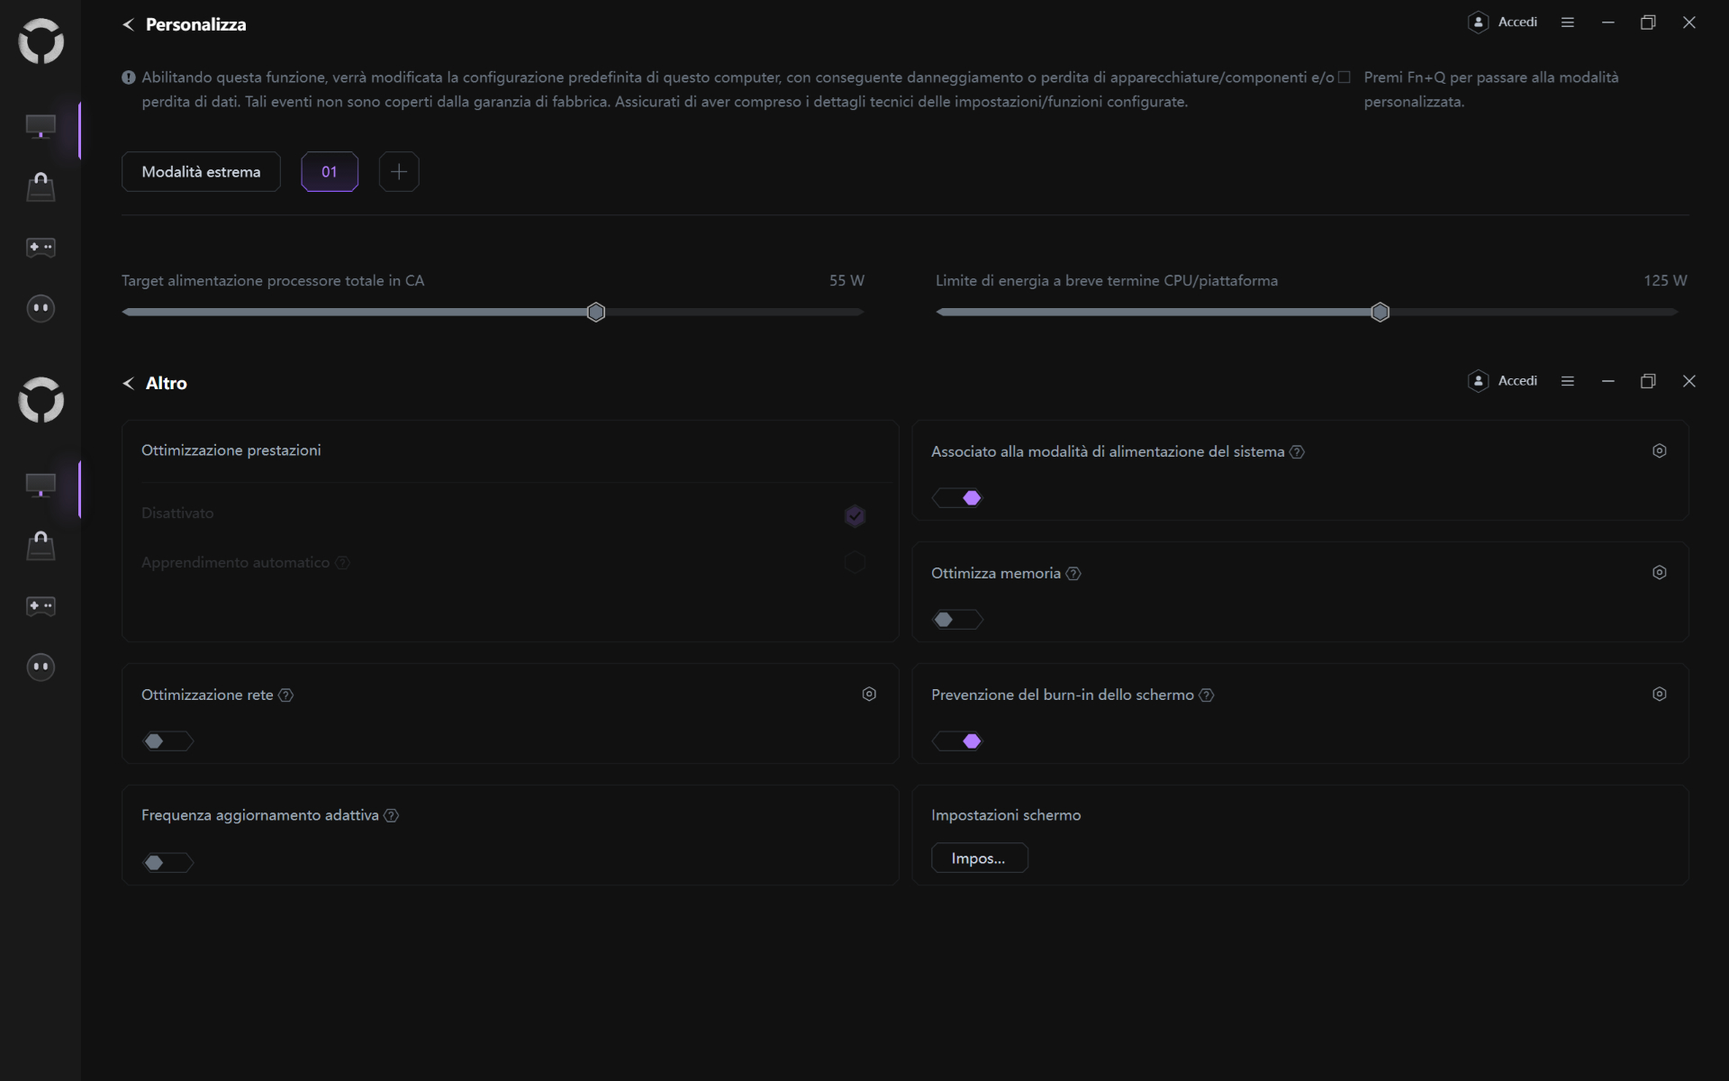Check the Fn+Q personalizzata mode checkbox
The image size is (1729, 1081).
tap(1344, 77)
